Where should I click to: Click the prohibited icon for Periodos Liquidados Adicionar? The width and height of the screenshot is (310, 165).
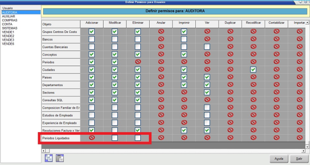pyautogui.click(x=92, y=138)
